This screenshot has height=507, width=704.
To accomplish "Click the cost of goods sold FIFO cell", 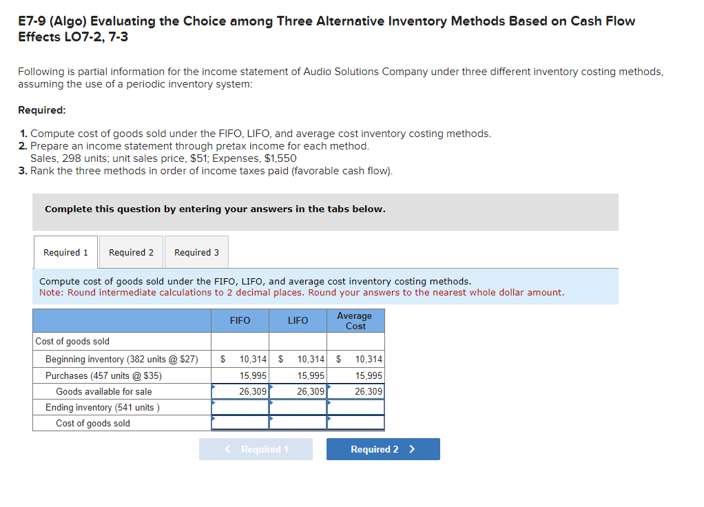I will tap(239, 423).
